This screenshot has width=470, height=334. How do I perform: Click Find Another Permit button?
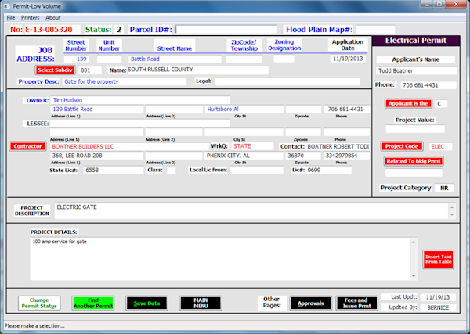(93, 303)
